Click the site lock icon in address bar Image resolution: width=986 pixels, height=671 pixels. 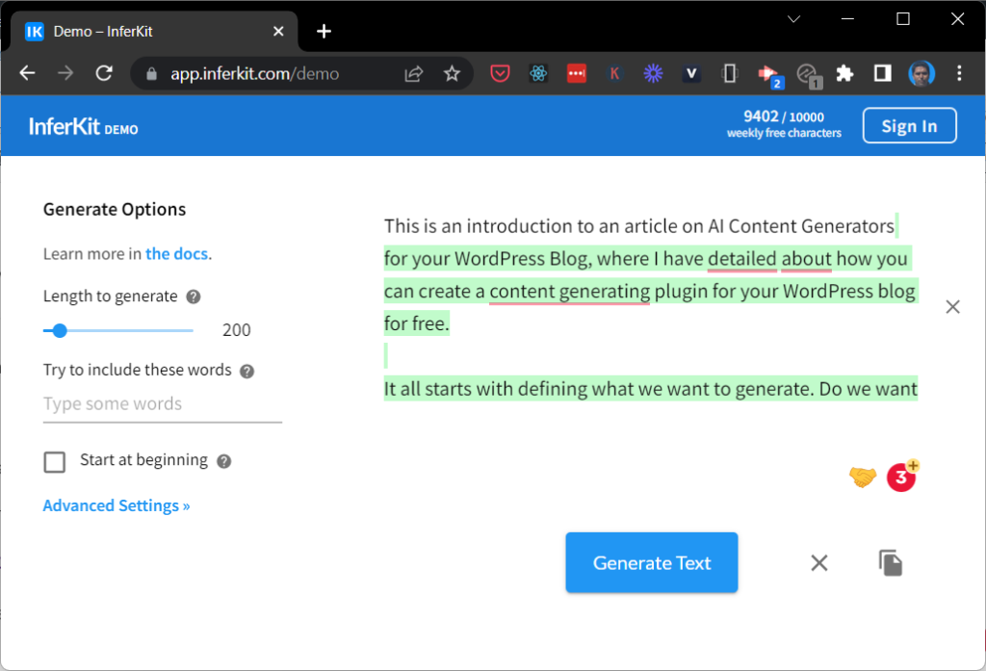[151, 74]
